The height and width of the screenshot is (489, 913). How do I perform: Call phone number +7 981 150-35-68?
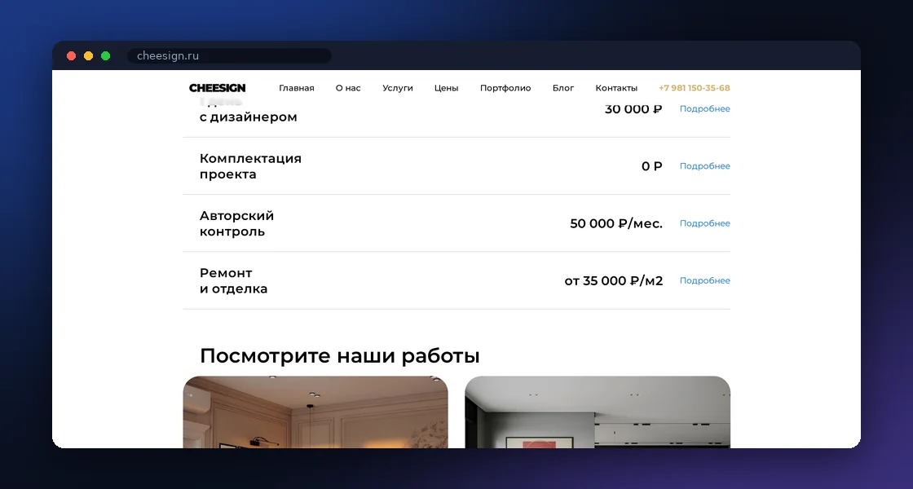pos(694,88)
